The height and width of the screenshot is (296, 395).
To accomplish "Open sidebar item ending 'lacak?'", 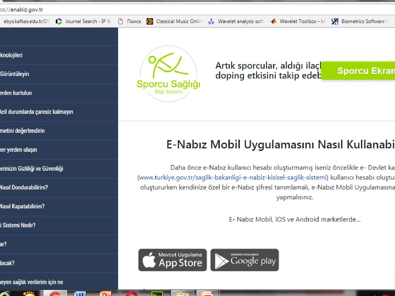I will click(x=59, y=263).
